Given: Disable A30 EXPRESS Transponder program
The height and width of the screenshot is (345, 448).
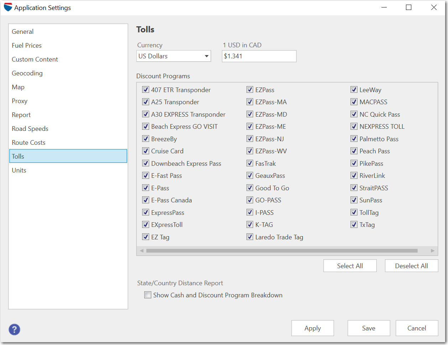Looking at the screenshot, I should point(146,114).
